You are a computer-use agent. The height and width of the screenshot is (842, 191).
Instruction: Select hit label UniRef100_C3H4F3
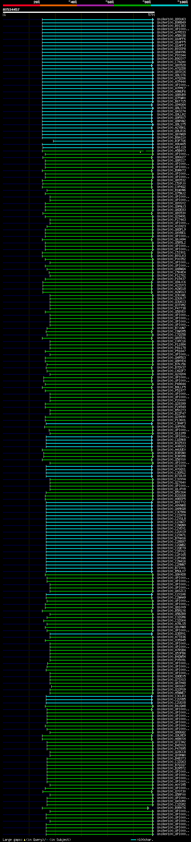pos(171,423)
